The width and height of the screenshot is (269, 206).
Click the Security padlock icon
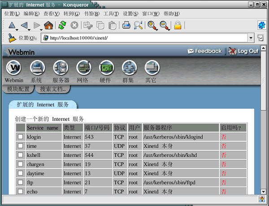coord(178,25)
